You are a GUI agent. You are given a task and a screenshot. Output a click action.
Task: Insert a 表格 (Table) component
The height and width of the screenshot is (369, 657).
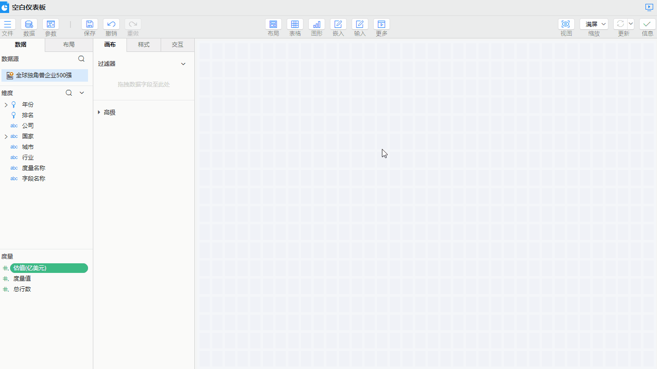coord(295,24)
